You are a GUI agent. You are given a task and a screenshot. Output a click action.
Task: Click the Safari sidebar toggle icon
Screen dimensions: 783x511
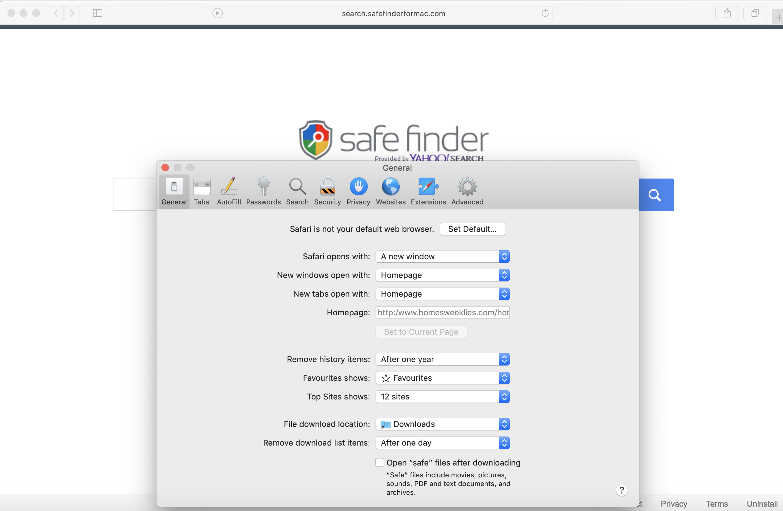(x=97, y=13)
